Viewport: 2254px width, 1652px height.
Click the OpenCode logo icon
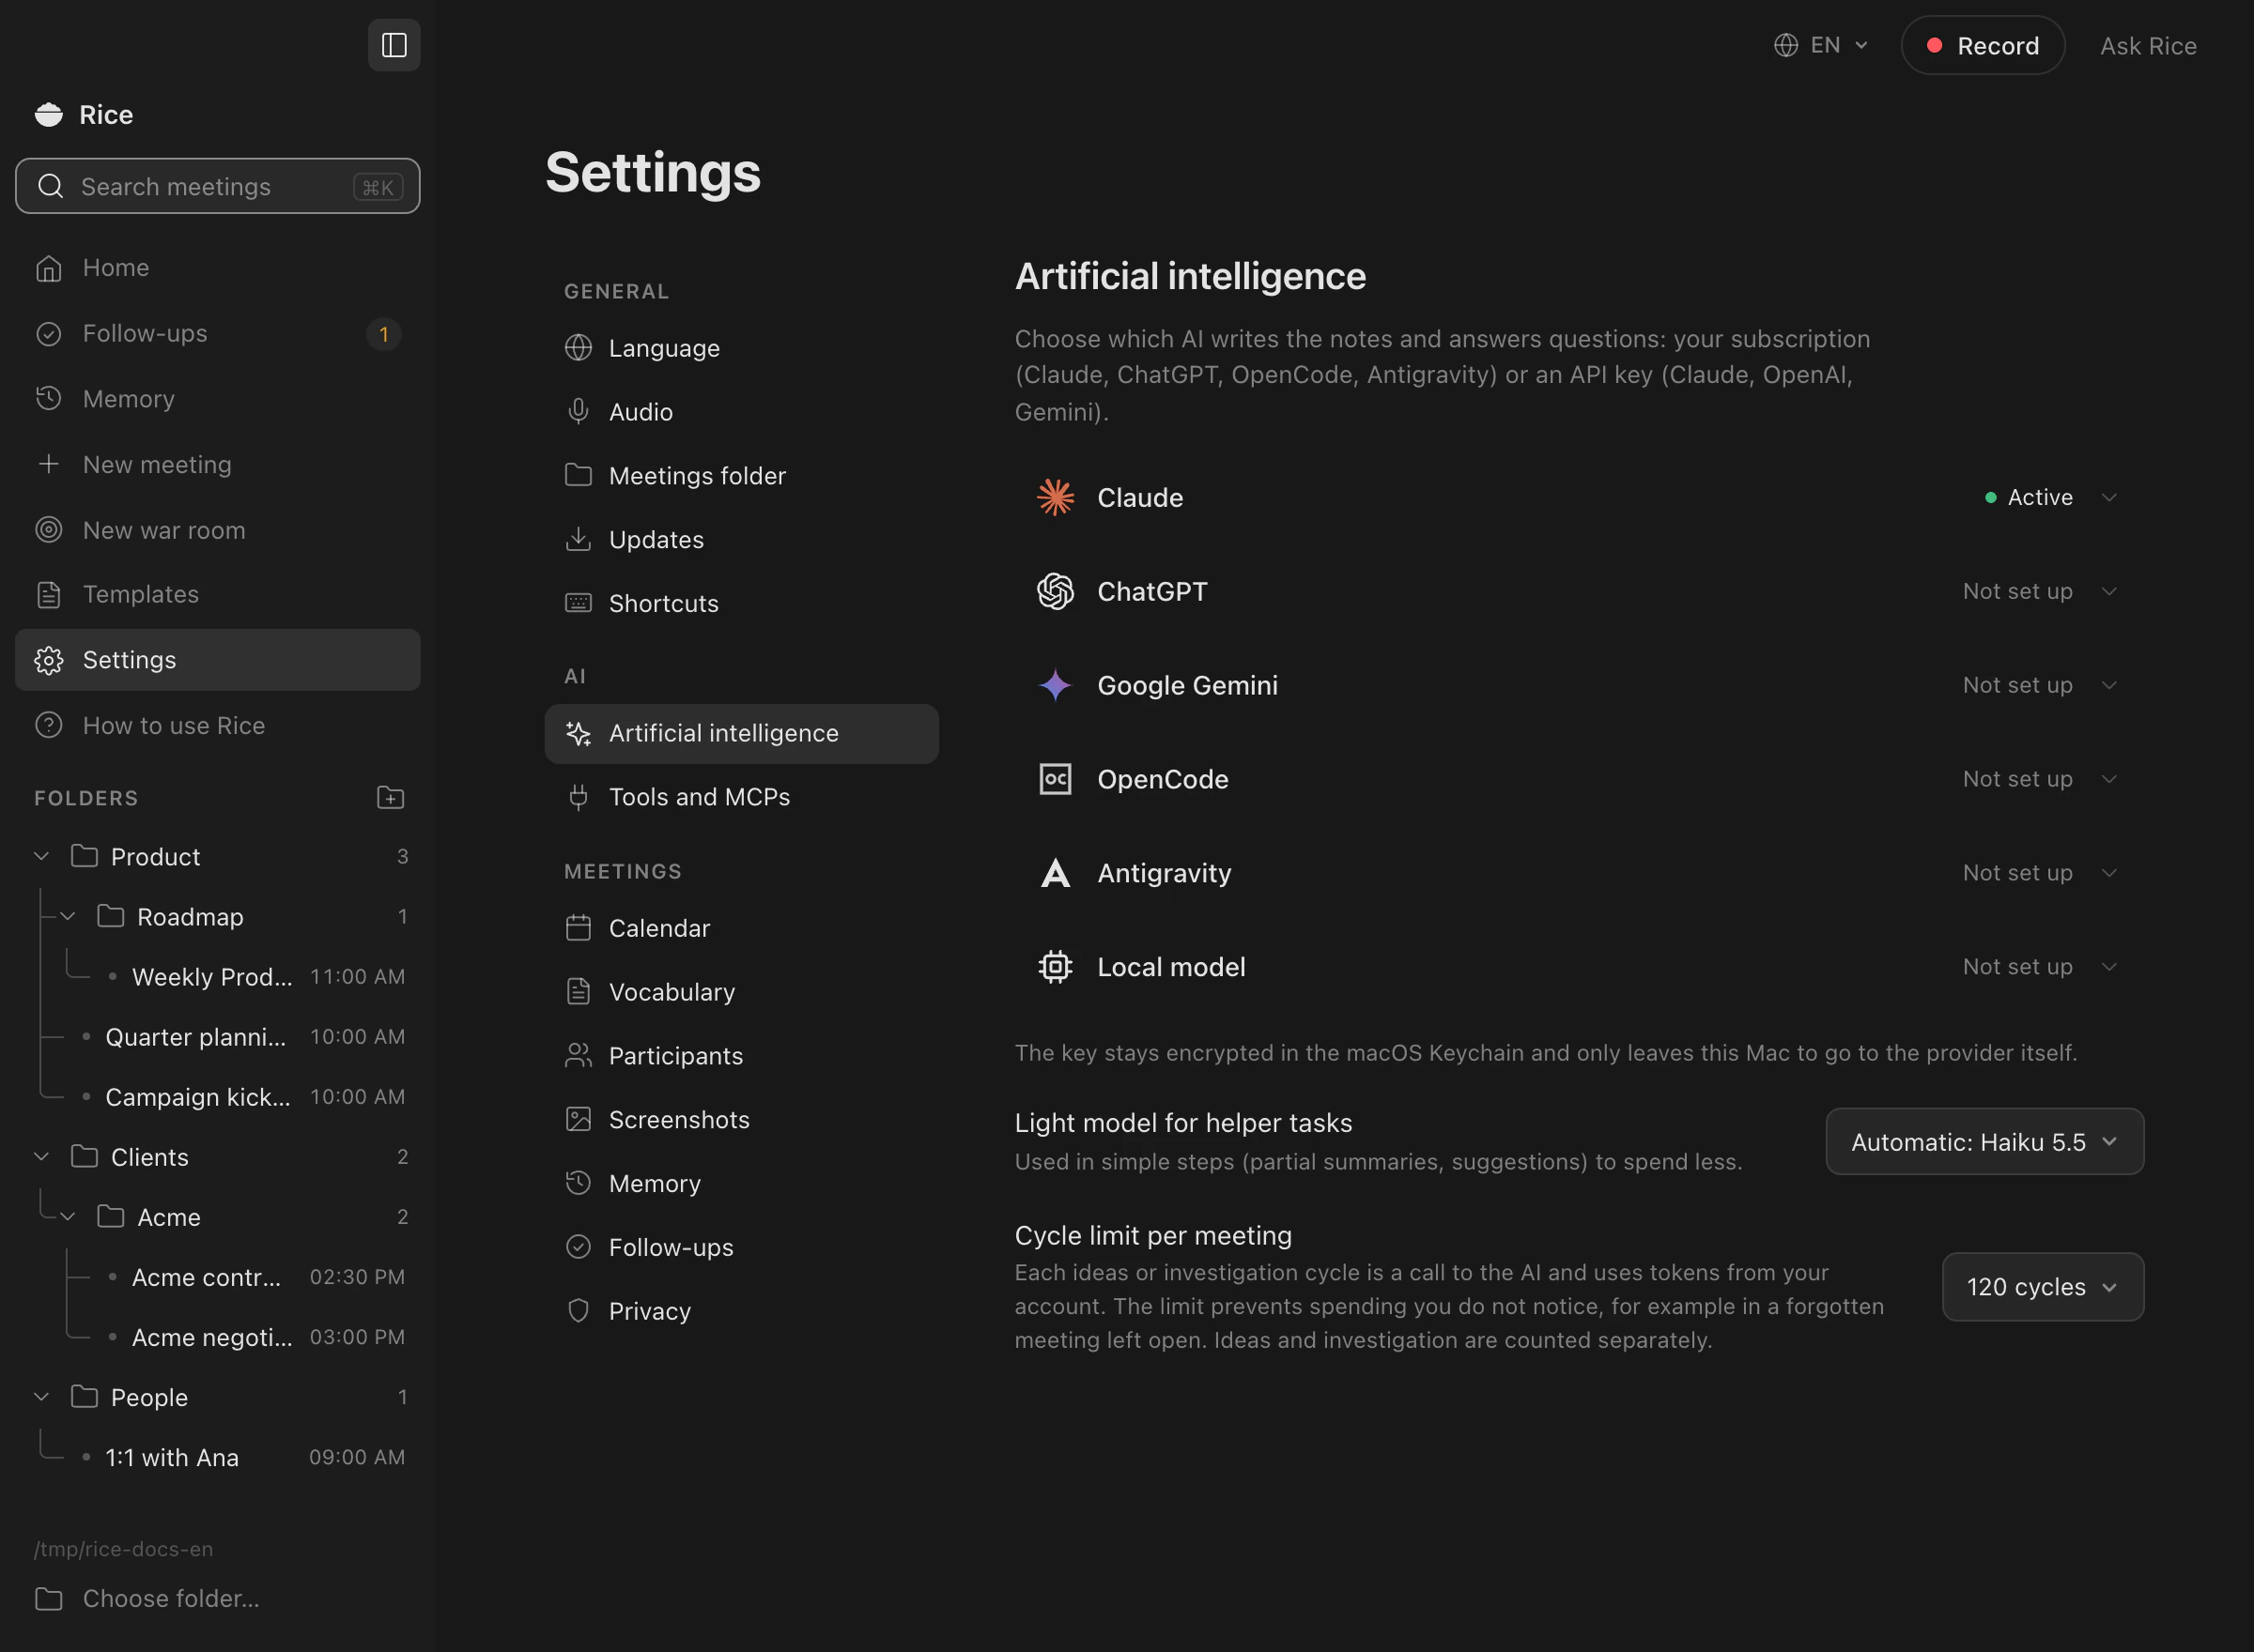pos(1056,779)
